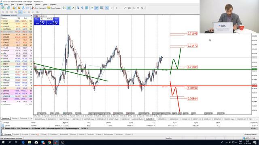This screenshot has height=145, width=259.
Task: Select GOLD row in Market Watch
Action: (x=17, y=21)
